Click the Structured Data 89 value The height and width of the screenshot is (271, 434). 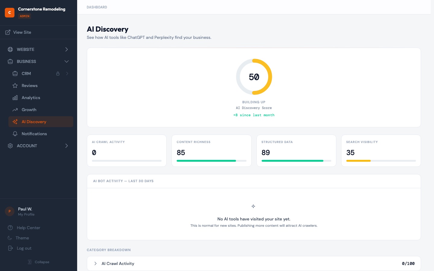coord(266,153)
